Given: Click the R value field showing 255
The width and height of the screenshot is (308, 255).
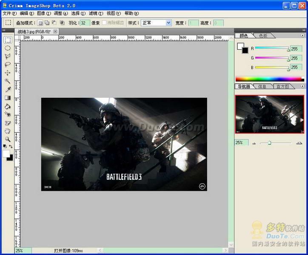Looking at the screenshot, I should tap(296, 49).
